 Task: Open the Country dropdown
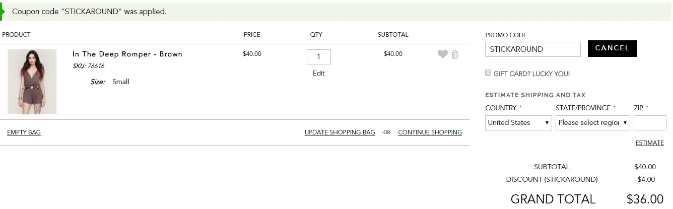pyautogui.click(x=518, y=122)
